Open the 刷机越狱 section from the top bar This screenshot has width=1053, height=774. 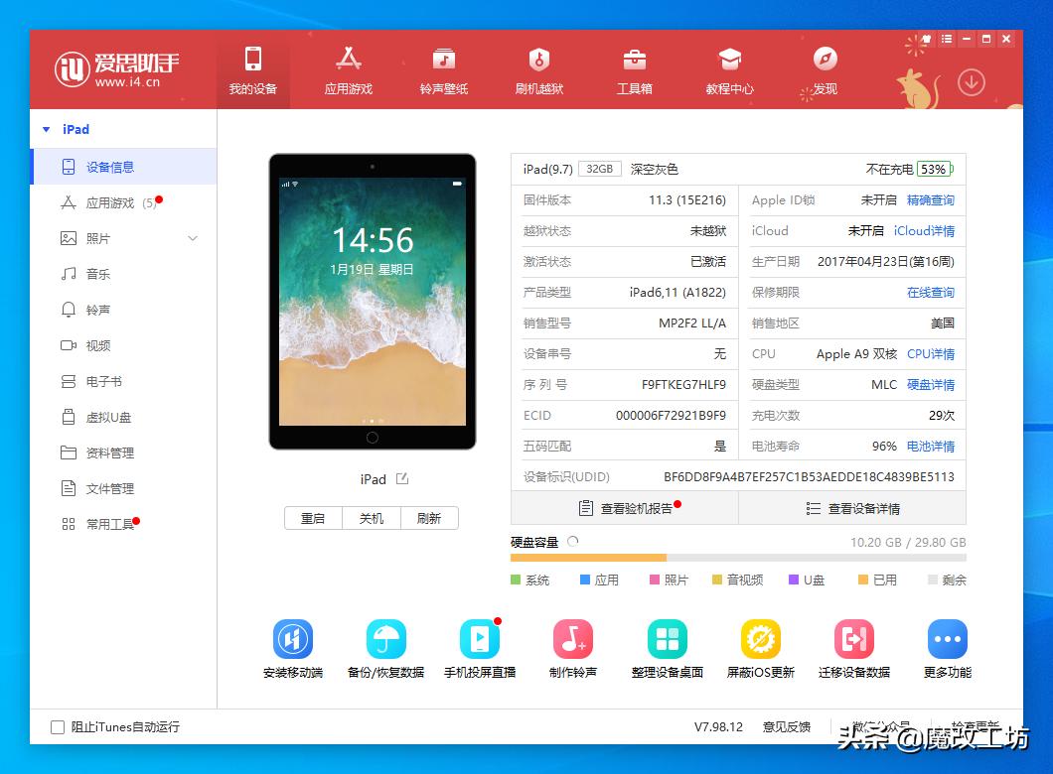tap(538, 69)
